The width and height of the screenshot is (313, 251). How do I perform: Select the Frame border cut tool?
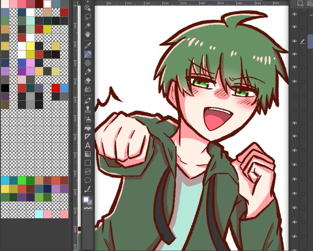point(87,171)
